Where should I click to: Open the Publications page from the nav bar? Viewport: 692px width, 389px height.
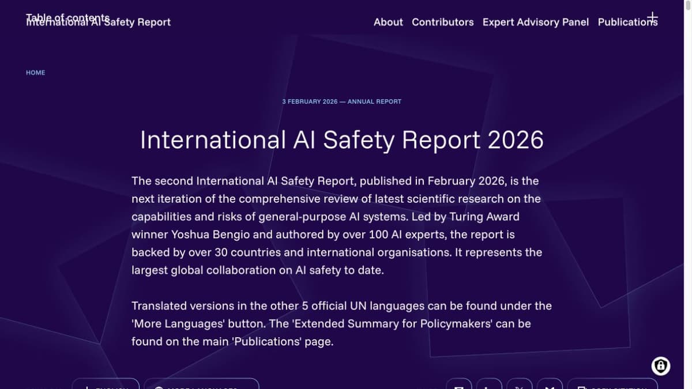pyautogui.click(x=627, y=22)
